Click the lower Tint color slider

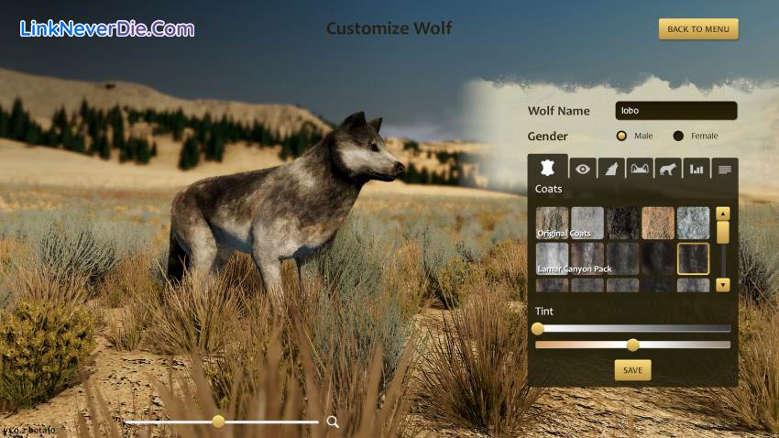(x=633, y=345)
